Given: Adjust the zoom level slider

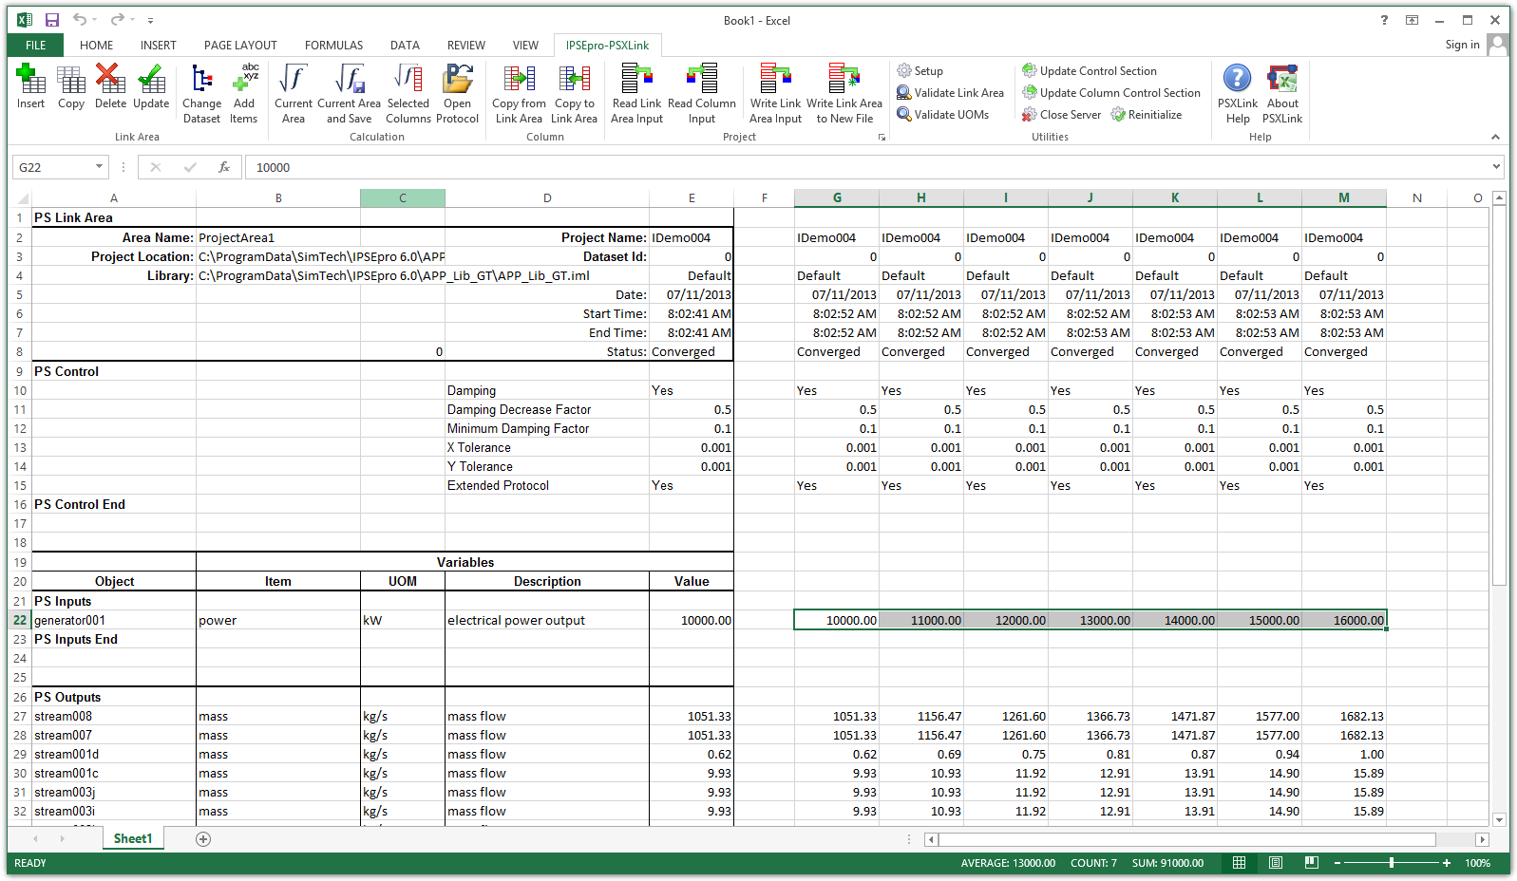Looking at the screenshot, I should 1391,863.
